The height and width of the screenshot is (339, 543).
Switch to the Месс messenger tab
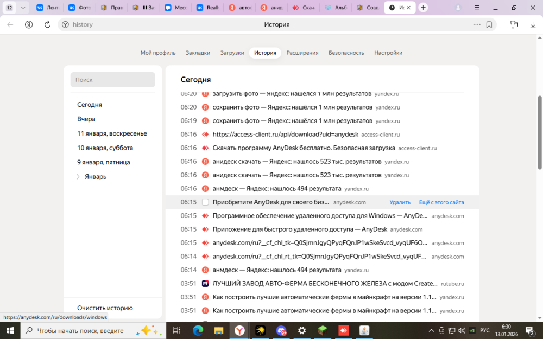175,7
